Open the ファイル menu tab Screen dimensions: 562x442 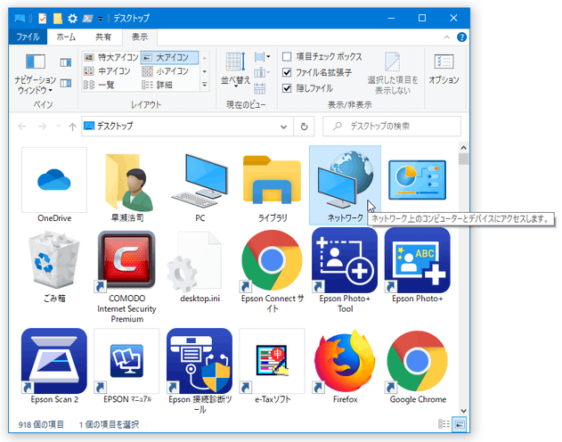point(28,37)
